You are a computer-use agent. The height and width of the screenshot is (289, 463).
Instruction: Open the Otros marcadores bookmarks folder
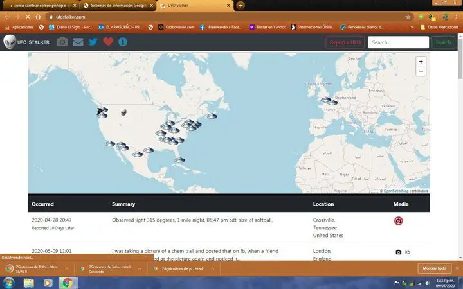coord(439,27)
